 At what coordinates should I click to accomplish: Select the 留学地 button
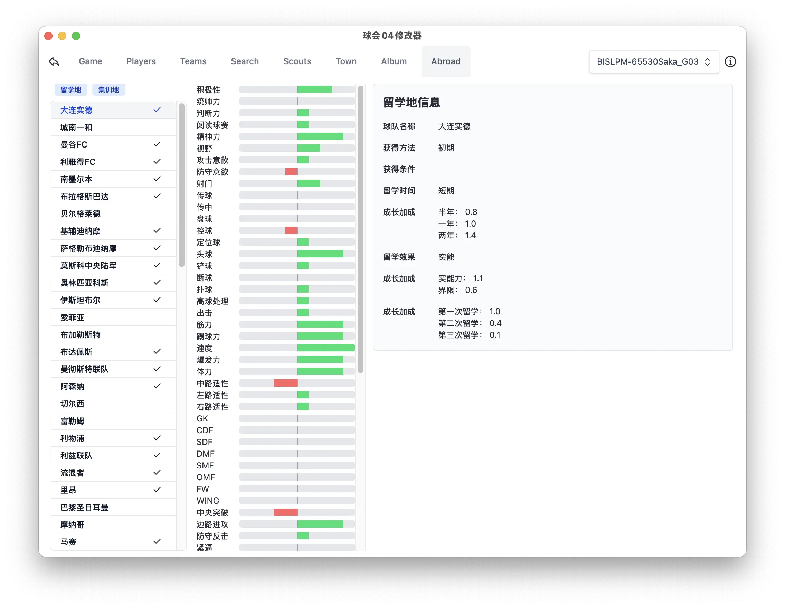pos(70,89)
